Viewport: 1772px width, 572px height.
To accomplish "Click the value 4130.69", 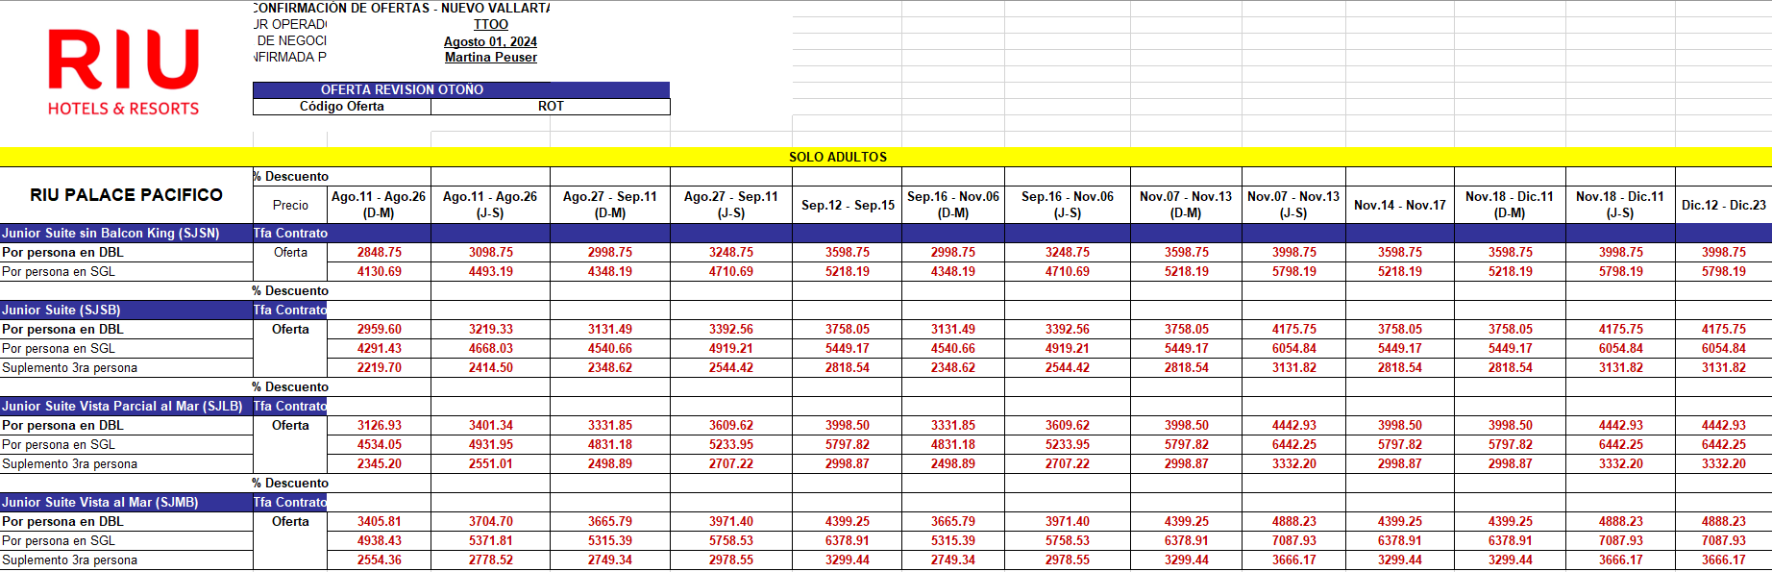I will tap(380, 272).
